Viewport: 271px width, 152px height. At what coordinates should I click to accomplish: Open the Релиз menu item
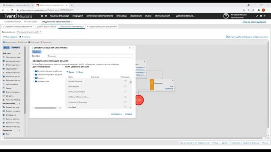(148, 16)
